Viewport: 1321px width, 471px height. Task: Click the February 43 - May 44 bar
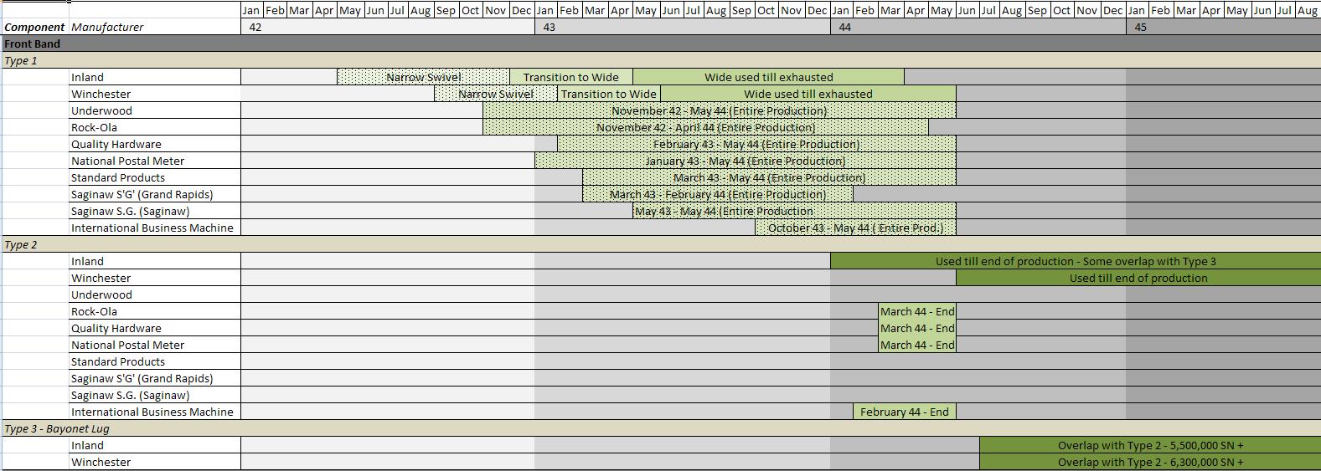tap(756, 144)
